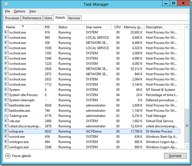192x166 pixels.
Task: Select the wininit.exe process icon
Action: [6, 136]
